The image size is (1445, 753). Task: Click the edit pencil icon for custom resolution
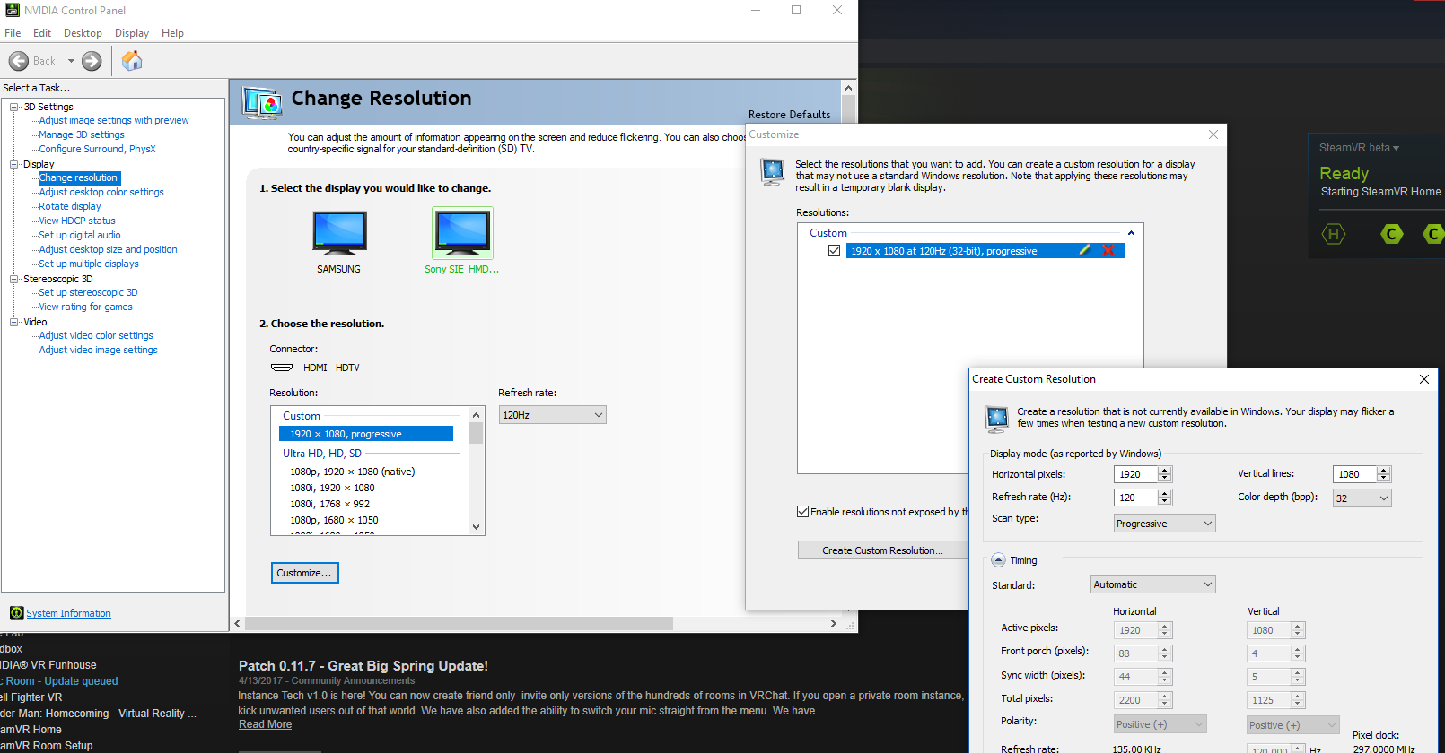1085,251
